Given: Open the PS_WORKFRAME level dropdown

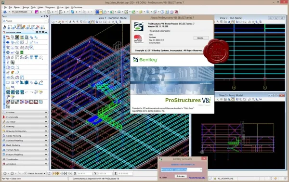Looking at the screenshot, I should [22, 12].
